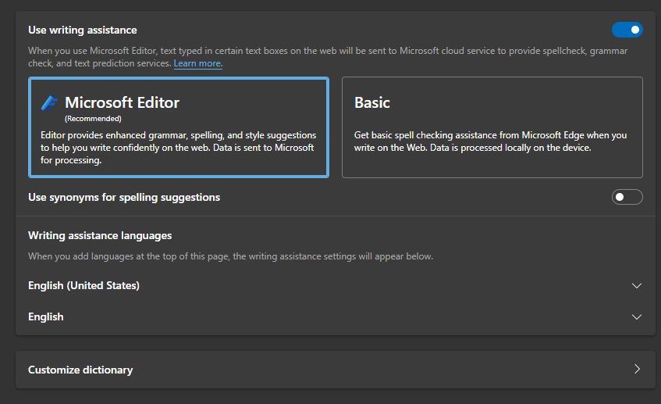Screen dimensions: 661x404
Task: Click the Customize dictionary row
Action: 335,370
